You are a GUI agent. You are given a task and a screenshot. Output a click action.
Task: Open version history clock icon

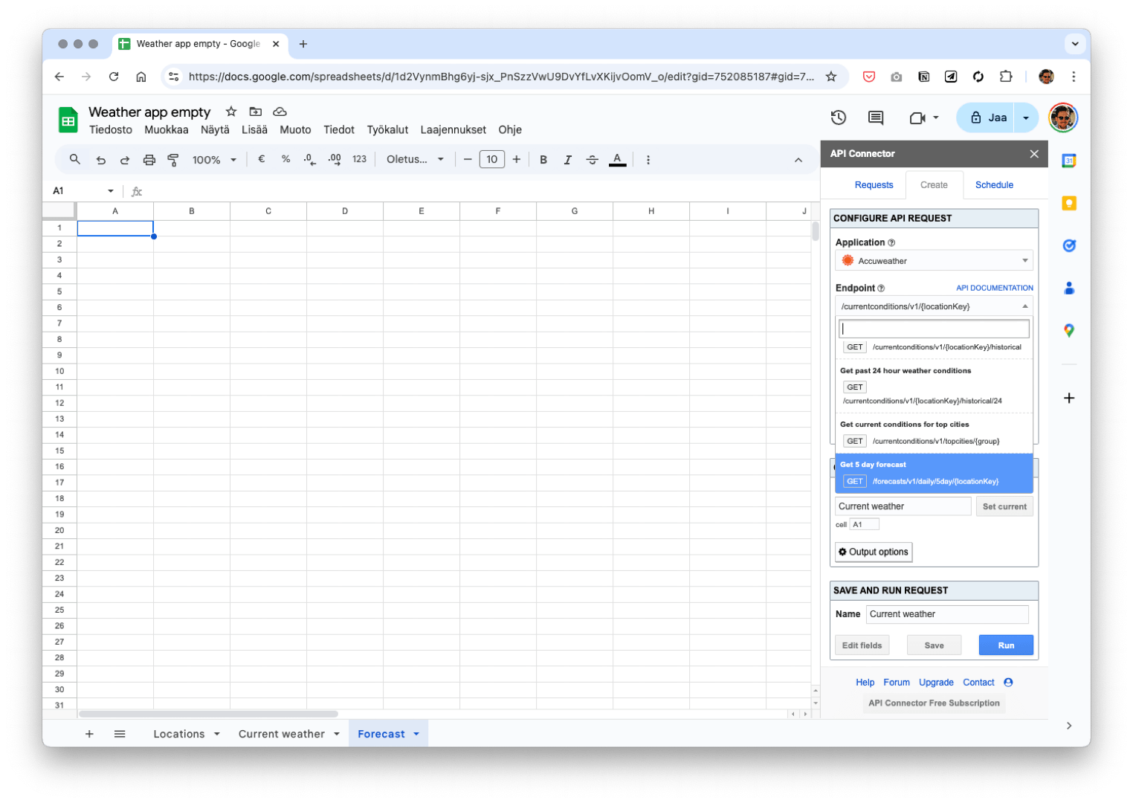coord(838,117)
